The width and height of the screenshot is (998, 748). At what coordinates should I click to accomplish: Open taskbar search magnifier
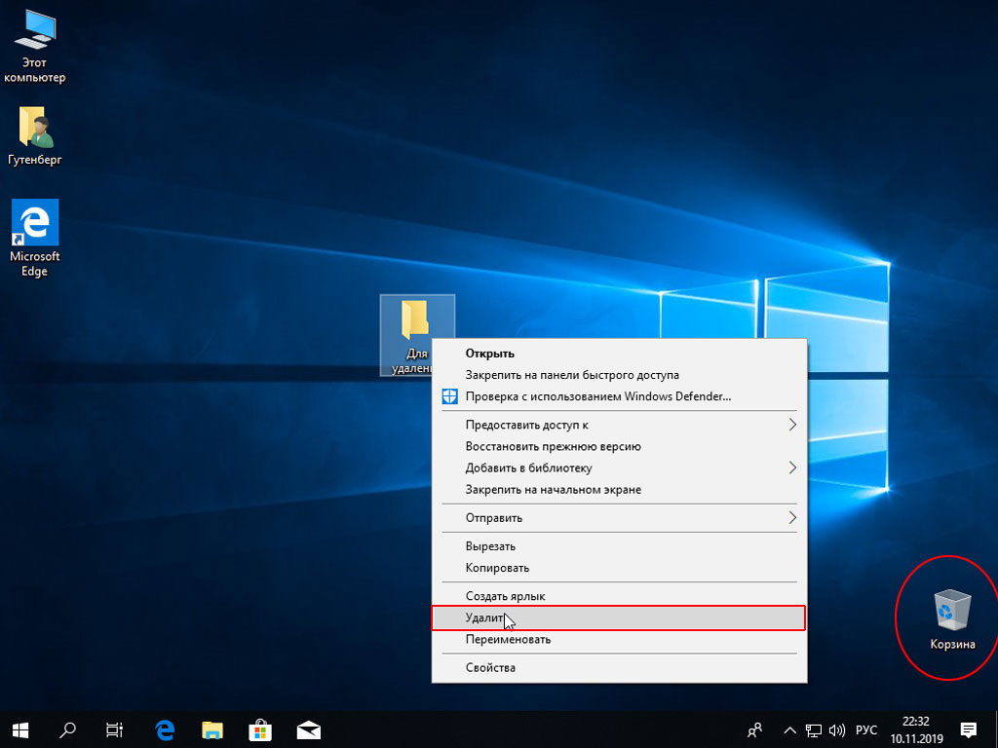pos(67,729)
